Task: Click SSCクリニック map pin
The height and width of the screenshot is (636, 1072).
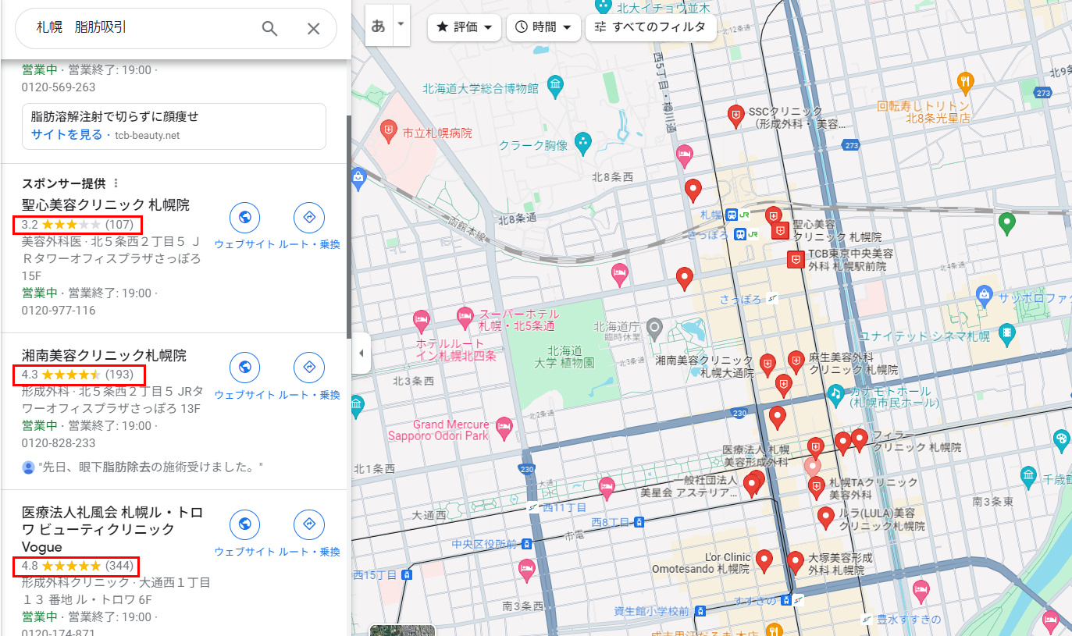Action: pos(735,116)
